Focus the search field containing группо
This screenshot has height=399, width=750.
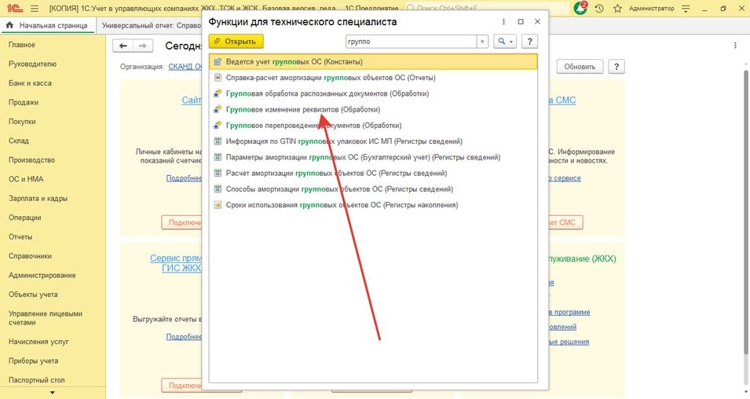(x=411, y=42)
